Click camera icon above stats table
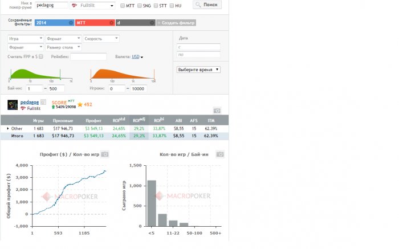Screen dimensions: 399x249 [x=217, y=111]
